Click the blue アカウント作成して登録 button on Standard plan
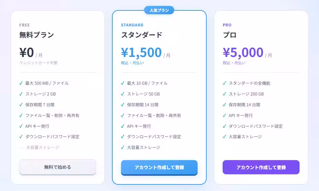Screen dimensions: 319x191 pyautogui.click(x=159, y=167)
